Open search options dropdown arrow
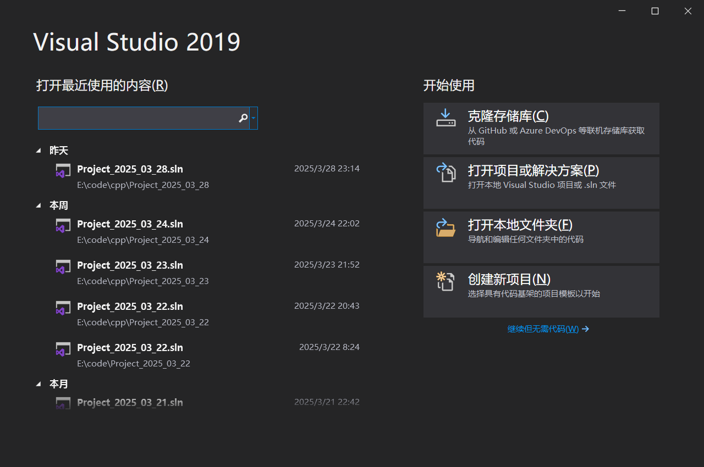 254,118
